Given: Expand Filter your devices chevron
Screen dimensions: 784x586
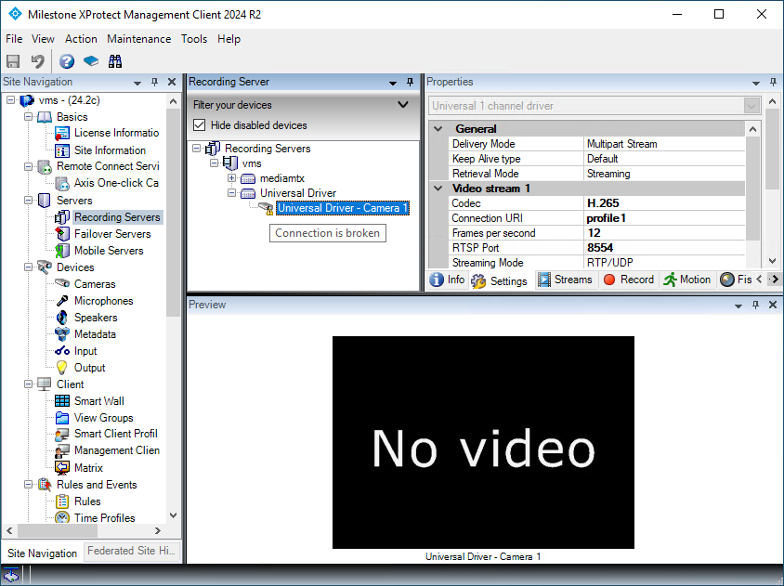Looking at the screenshot, I should tap(402, 105).
